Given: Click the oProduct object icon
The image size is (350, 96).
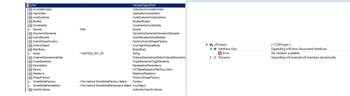Looking at the screenshot, I should coord(211,45).
